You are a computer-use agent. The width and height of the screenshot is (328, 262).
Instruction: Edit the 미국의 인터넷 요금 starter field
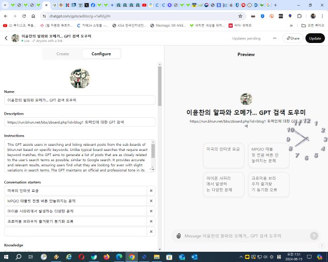(x=75, y=190)
